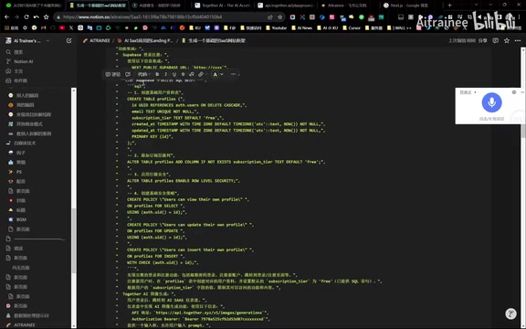Click the AI edit icon beside the comment button
This screenshot has width=526, height=329.
click(128, 74)
